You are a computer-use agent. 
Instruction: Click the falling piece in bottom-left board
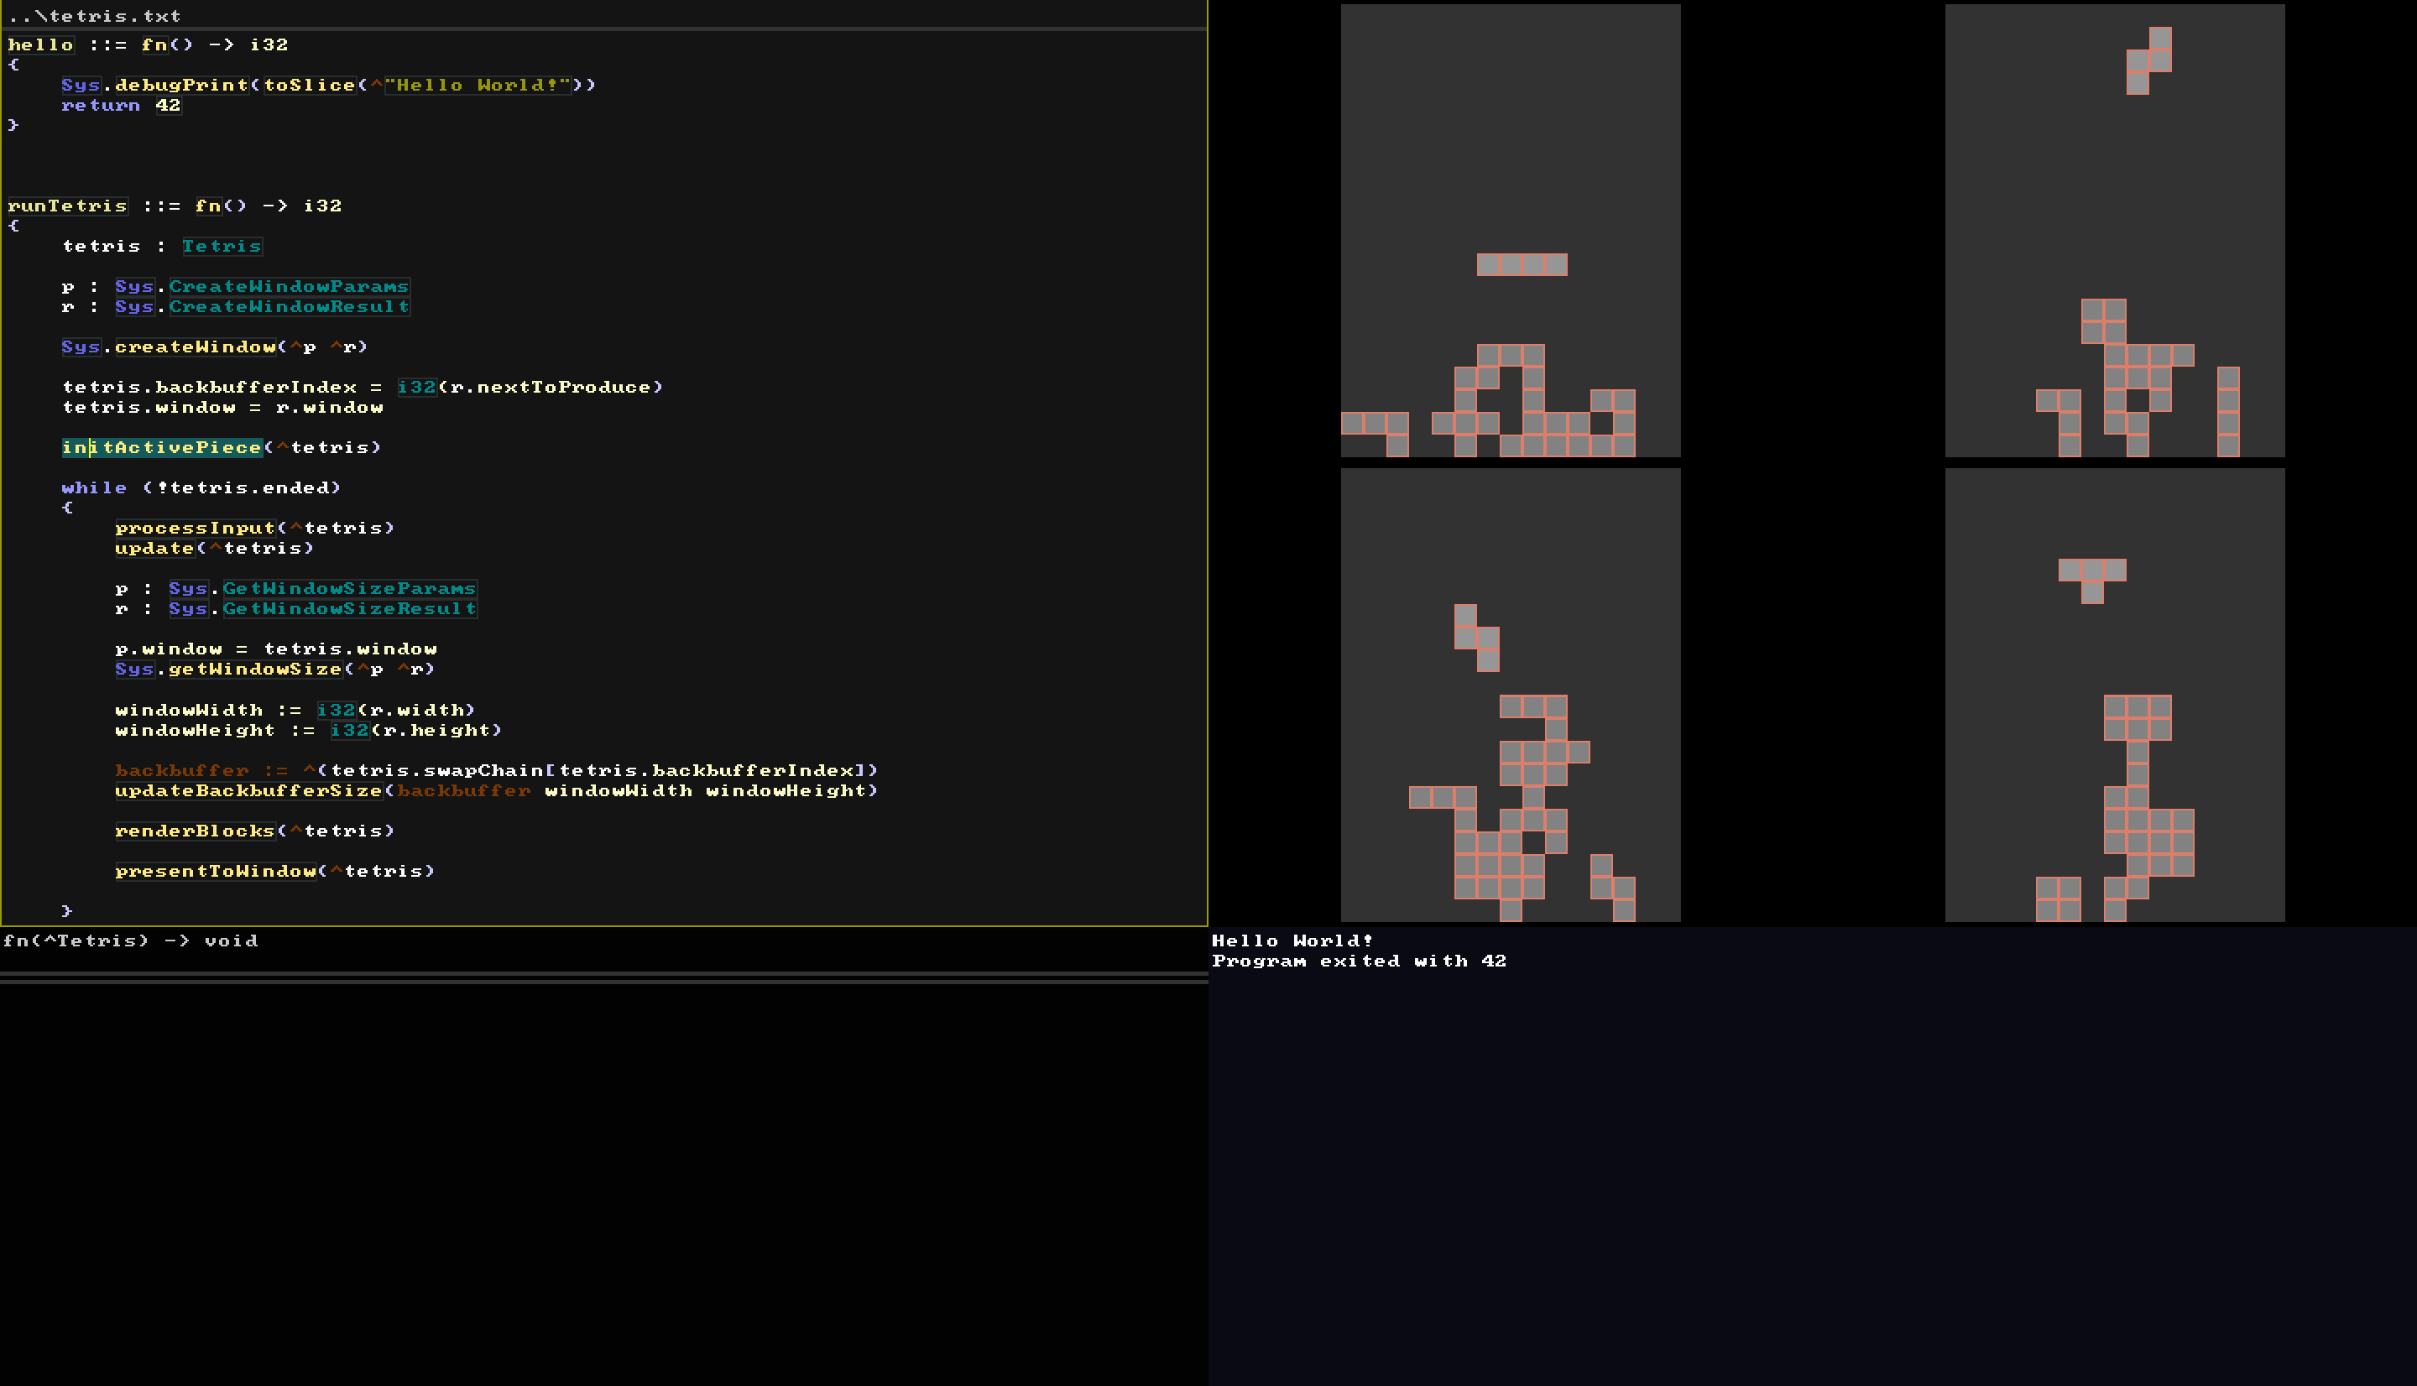[x=1476, y=638]
